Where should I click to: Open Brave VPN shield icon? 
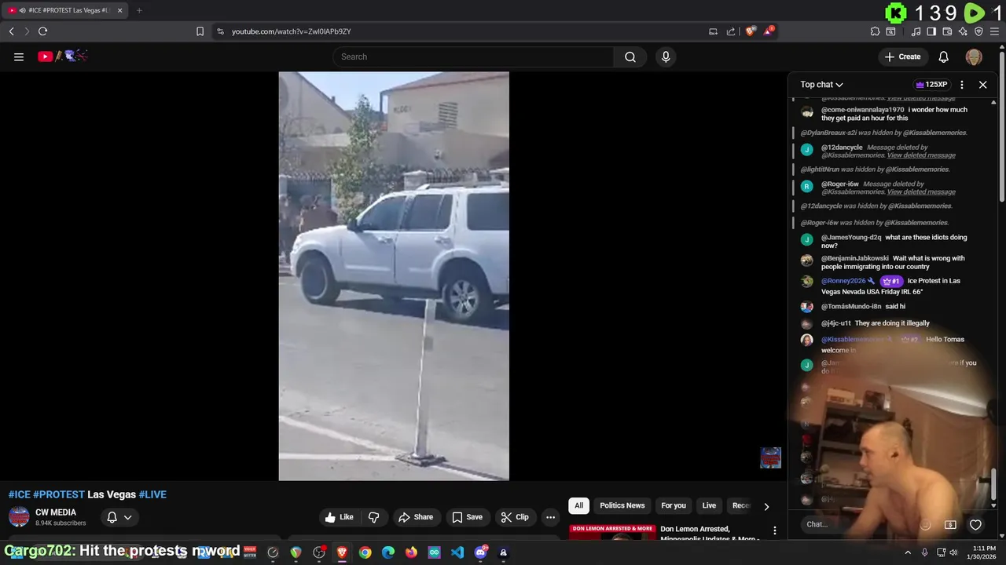[x=978, y=31]
